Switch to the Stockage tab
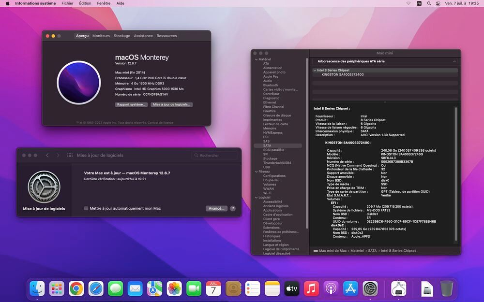Viewport: 484px width, 302px height. point(122,36)
